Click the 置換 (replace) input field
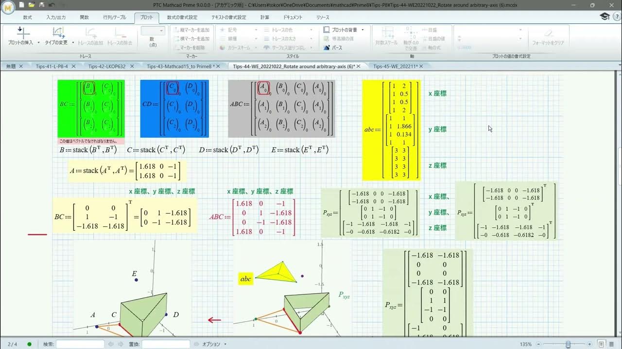The height and width of the screenshot is (349, 622). click(x=166, y=344)
